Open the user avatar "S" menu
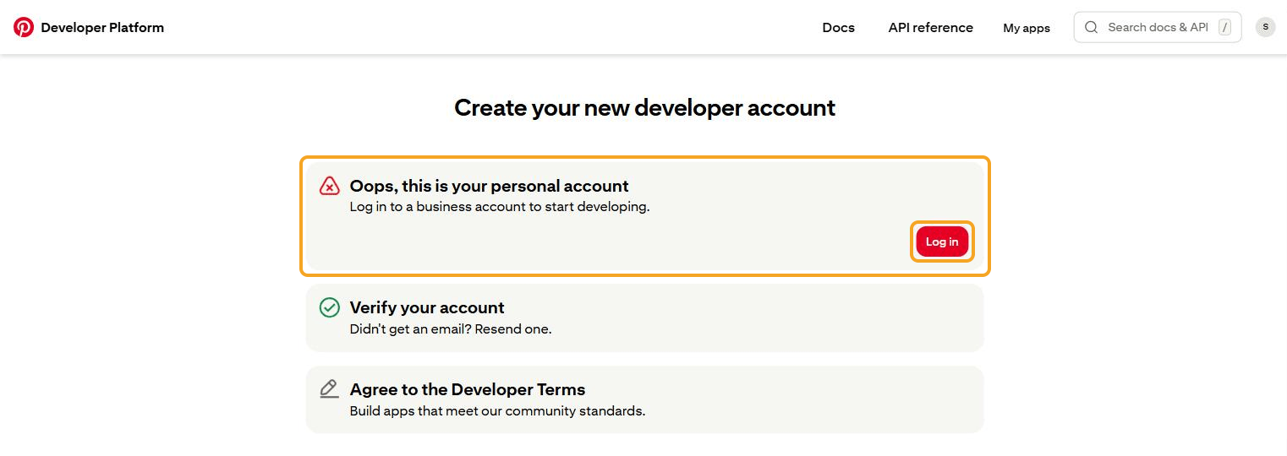1287x456 pixels. (x=1265, y=27)
